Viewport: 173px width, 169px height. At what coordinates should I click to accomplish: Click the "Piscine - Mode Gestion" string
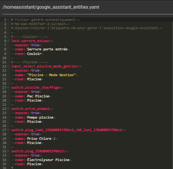point(51,75)
